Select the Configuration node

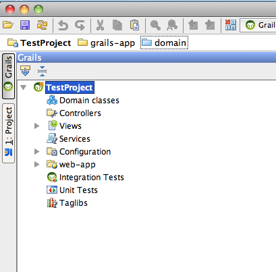pyautogui.click(x=85, y=152)
